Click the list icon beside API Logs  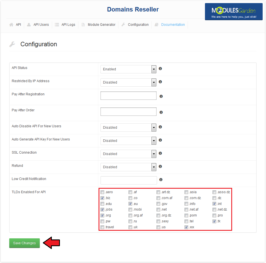click(x=57, y=25)
